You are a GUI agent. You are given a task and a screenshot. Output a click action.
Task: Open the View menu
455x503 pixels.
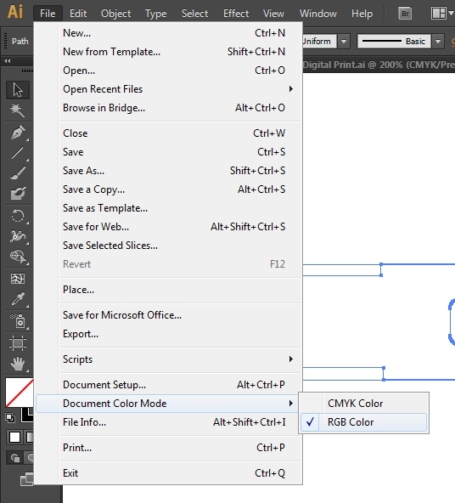tap(273, 14)
